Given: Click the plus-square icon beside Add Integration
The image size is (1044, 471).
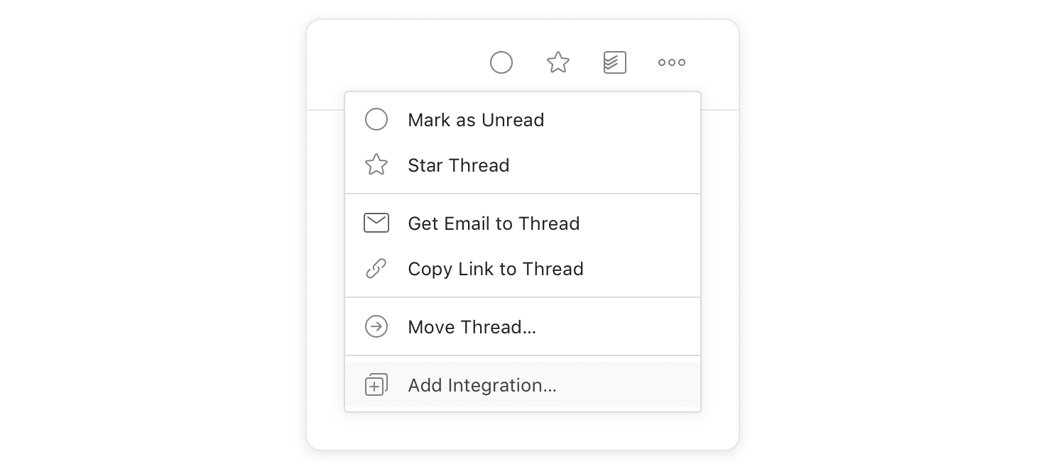Looking at the screenshot, I should pos(376,384).
